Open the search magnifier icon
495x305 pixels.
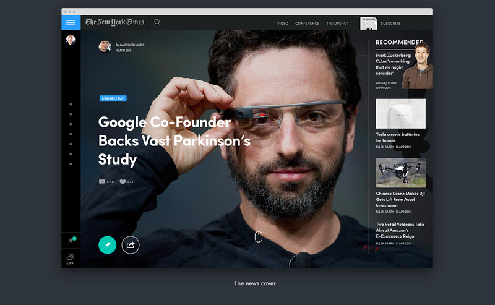point(157,22)
